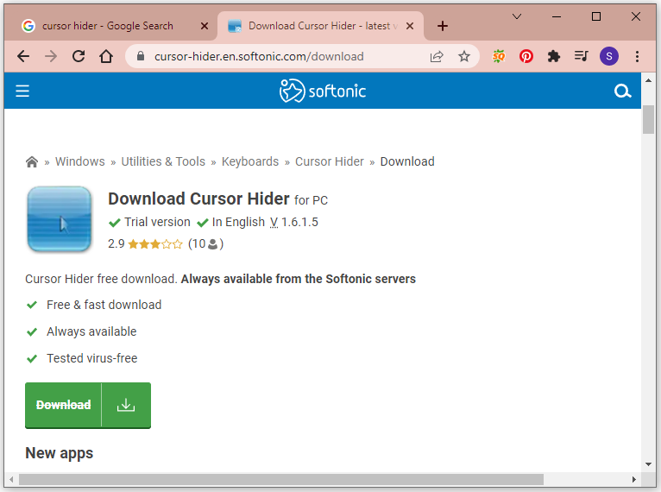Click the Always available list item
The width and height of the screenshot is (661, 492).
[x=91, y=331]
